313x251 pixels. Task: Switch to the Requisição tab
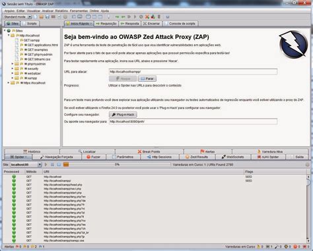tap(106, 23)
